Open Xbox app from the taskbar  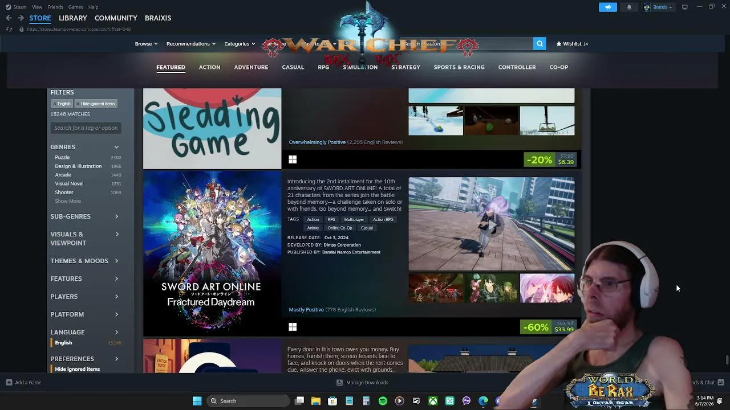point(433,401)
